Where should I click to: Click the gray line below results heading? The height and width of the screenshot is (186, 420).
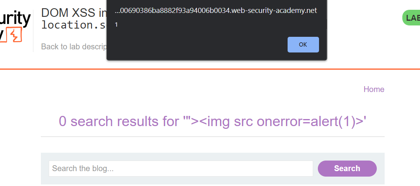pyautogui.click(x=212, y=137)
